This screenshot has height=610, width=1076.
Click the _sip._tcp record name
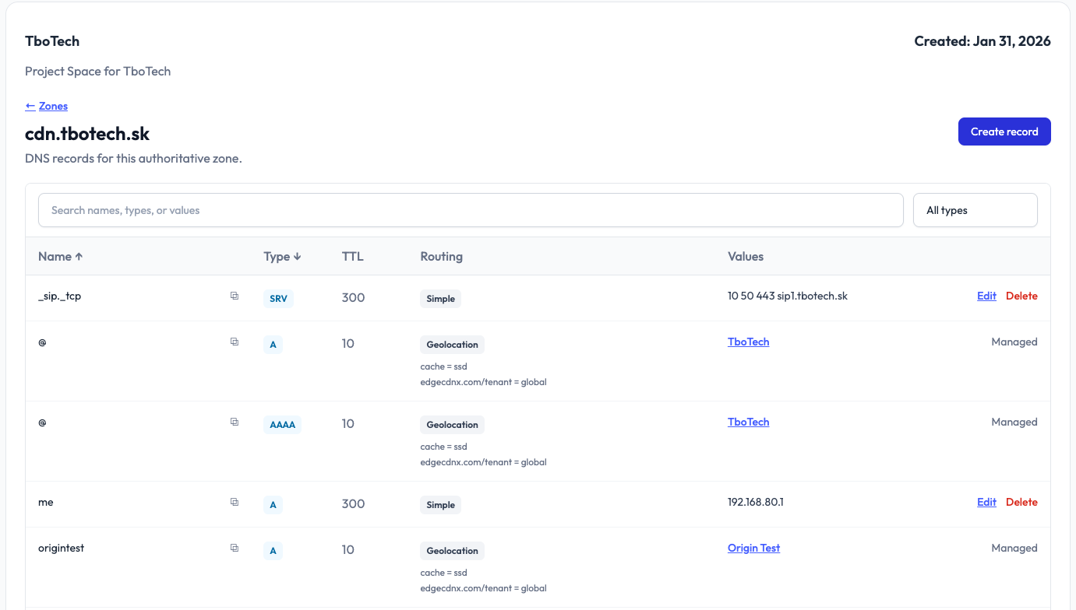pyautogui.click(x=60, y=296)
